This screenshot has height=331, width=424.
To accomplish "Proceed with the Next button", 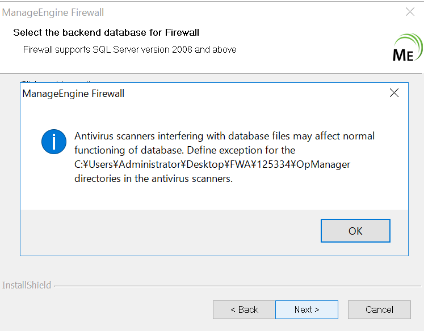I will (x=307, y=309).
